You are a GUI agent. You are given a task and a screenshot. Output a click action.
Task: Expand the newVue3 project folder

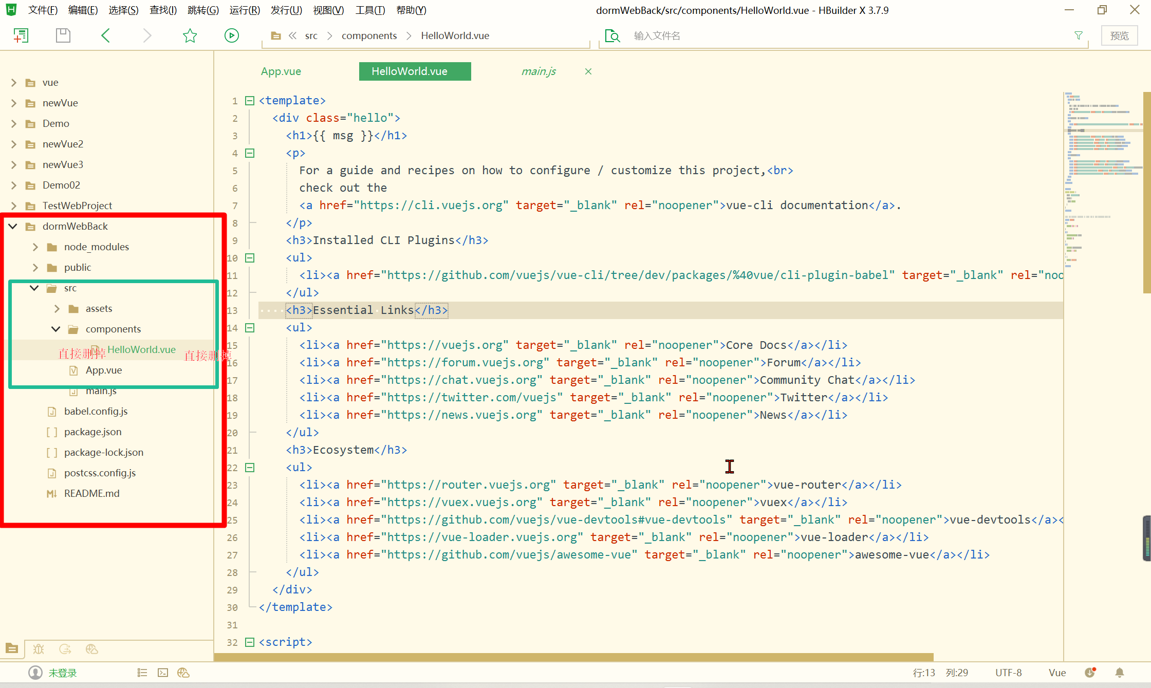(x=14, y=164)
